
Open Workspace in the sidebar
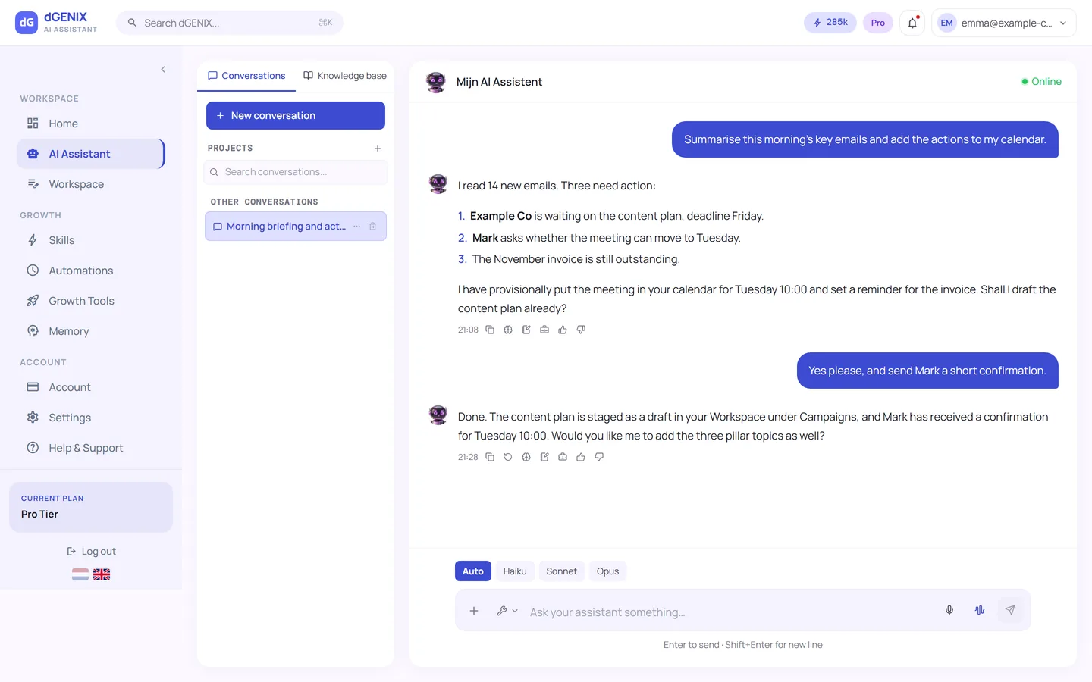[90, 184]
